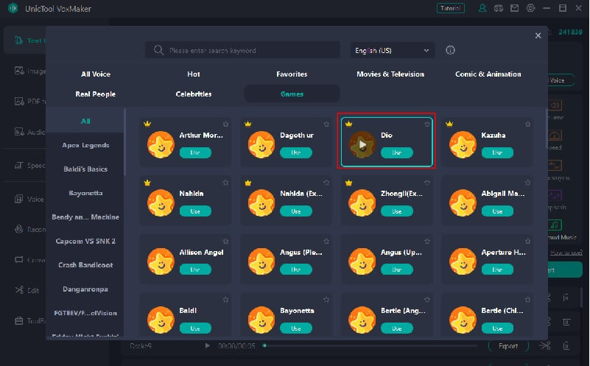Open the Discord icon in title bar
590x366 pixels.
pyautogui.click(x=499, y=8)
